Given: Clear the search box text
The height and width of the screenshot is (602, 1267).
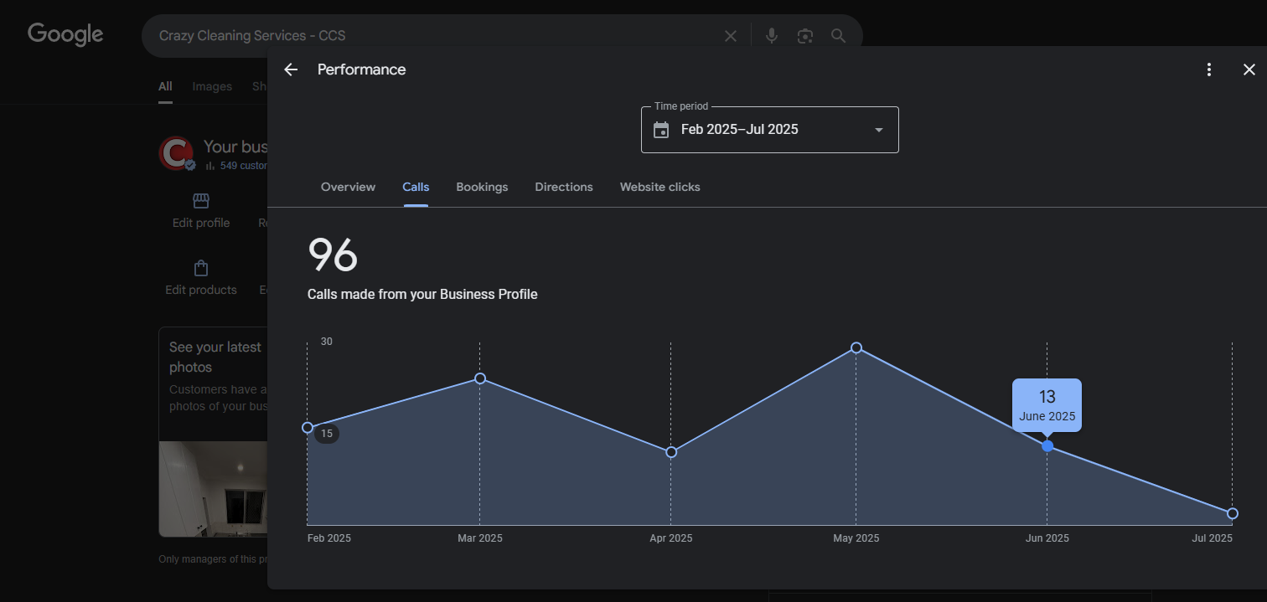Looking at the screenshot, I should (731, 36).
